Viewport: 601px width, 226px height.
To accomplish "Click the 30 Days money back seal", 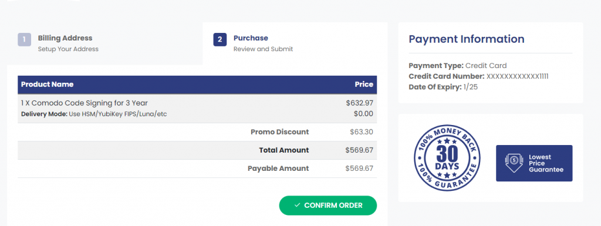I will pos(447,157).
